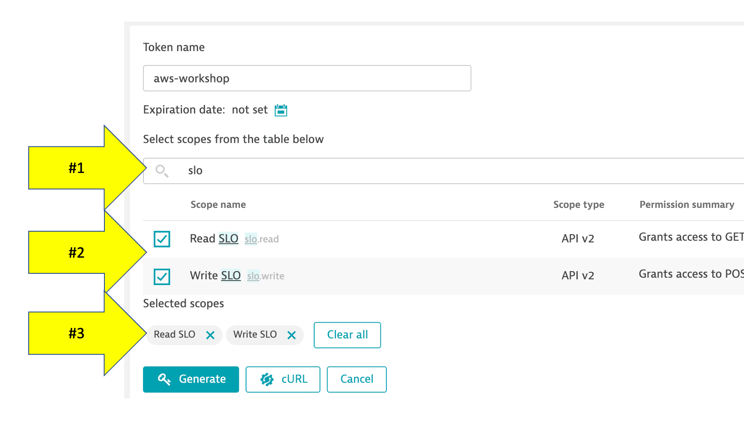Select the Write SLO scope name text

tap(215, 275)
